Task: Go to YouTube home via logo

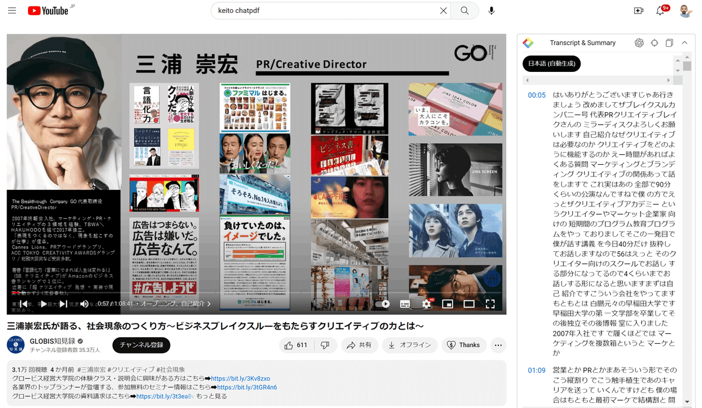Action: pos(48,11)
